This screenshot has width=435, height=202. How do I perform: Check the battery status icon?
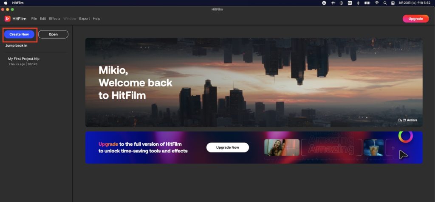coord(367,3)
